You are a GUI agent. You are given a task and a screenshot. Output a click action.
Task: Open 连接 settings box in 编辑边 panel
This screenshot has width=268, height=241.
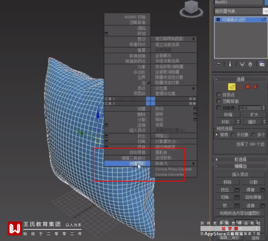[263, 205]
